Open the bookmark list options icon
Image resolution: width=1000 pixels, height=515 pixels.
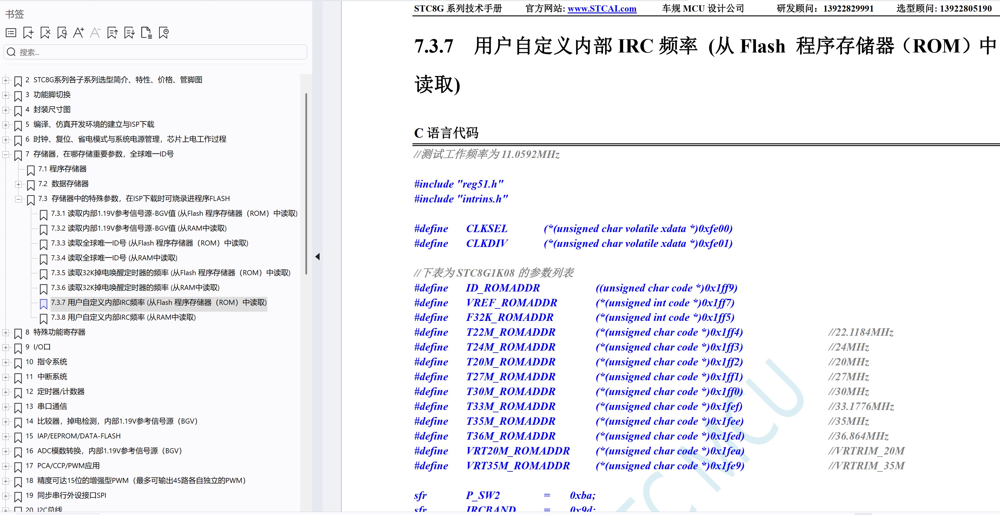point(11,33)
